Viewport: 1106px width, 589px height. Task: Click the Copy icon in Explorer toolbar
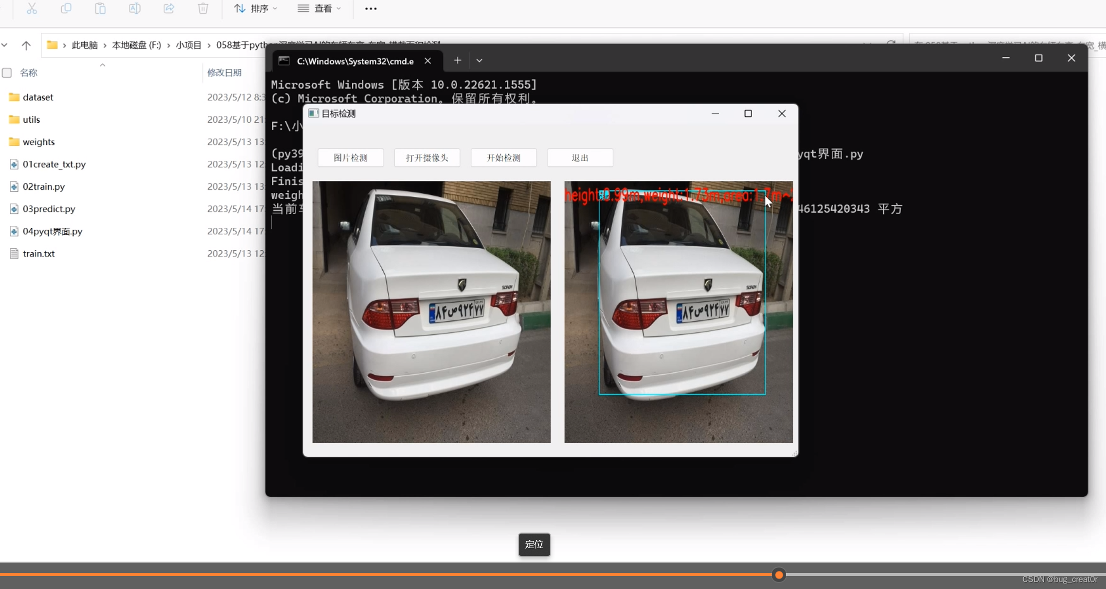pyautogui.click(x=66, y=8)
